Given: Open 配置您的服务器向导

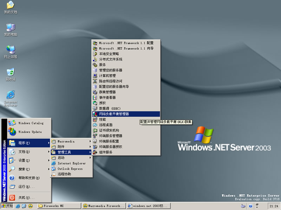Looking at the screenshot, I should 126,87.
